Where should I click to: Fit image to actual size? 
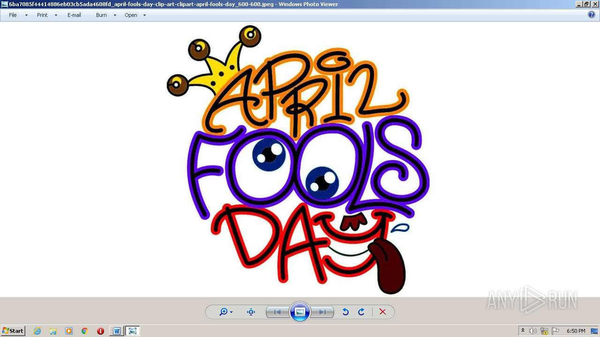coord(251,312)
